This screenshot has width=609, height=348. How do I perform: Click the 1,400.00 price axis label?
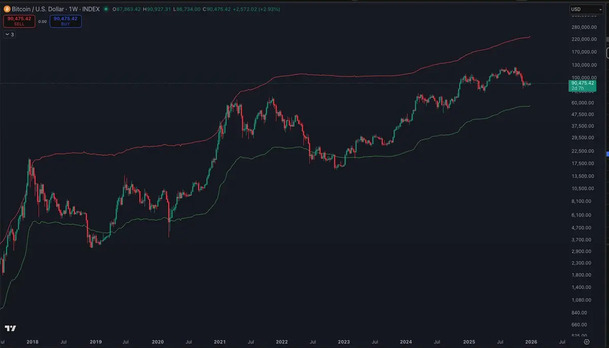pyautogui.click(x=581, y=288)
